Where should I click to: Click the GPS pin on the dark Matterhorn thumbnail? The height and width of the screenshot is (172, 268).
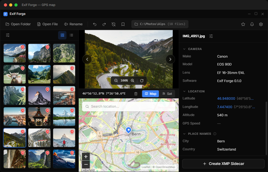coord(47,89)
